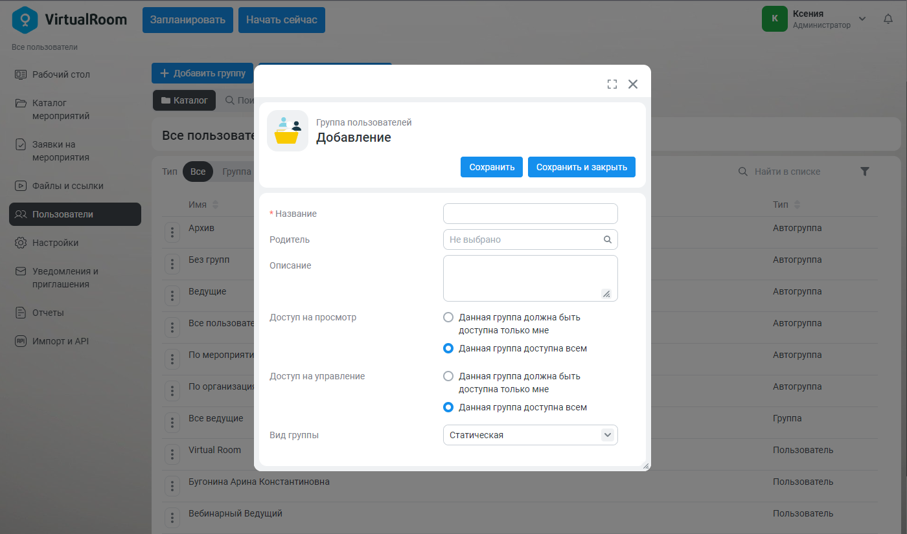Select 'только мне' under Доступ на просмотр
907x534 pixels.
(x=448, y=318)
